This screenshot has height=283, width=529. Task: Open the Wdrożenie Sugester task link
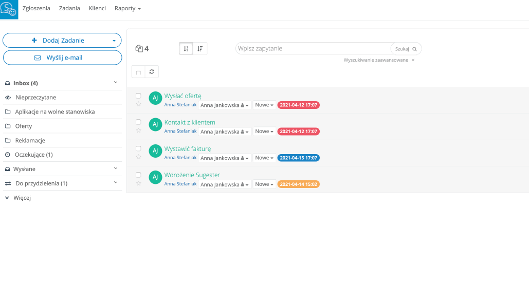pos(192,175)
